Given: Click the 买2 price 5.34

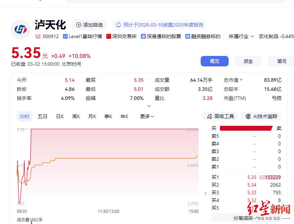Looking at the screenshot, I should pos(252,185).
